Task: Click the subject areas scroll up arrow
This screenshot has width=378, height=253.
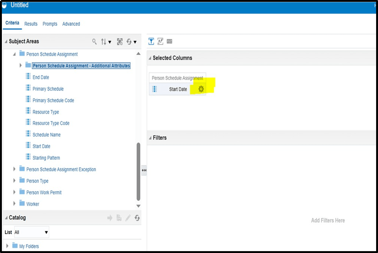Action: tap(138, 54)
